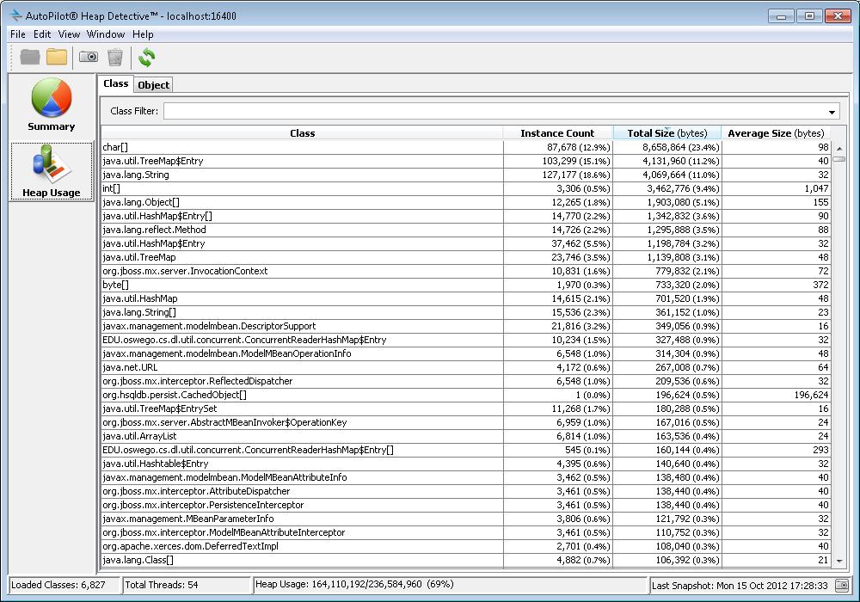
Task: Select the java.util.TreeMap$Entry row
Action: point(466,161)
